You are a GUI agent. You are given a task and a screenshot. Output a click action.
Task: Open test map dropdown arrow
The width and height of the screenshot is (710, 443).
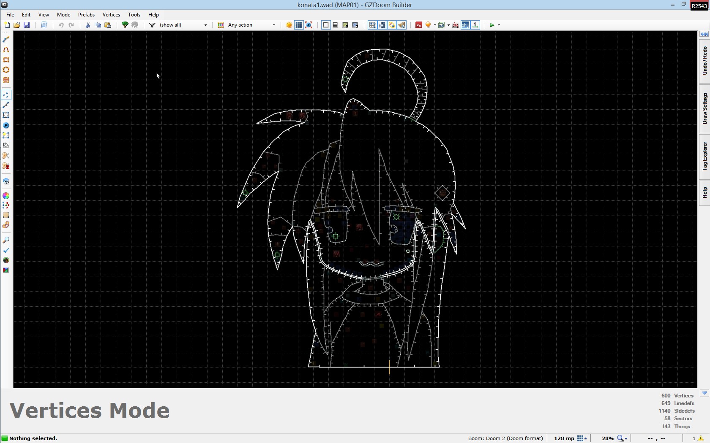click(x=499, y=25)
